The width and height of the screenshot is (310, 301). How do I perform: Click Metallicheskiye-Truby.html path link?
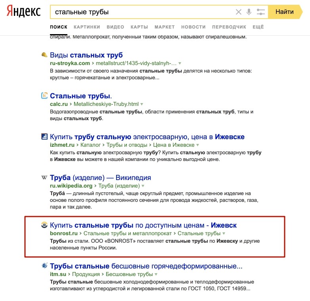point(106,104)
